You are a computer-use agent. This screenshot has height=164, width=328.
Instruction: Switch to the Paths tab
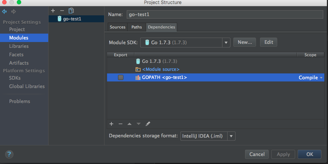(x=137, y=27)
